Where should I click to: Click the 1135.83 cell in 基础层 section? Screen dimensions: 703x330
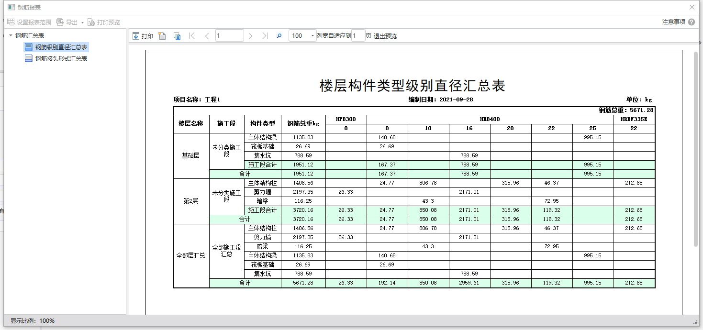303,137
